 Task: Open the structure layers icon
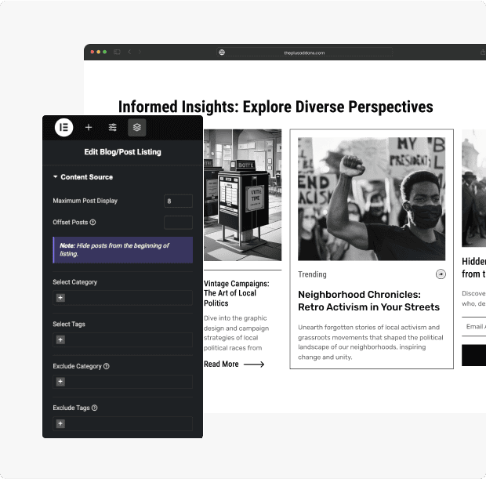[137, 127]
